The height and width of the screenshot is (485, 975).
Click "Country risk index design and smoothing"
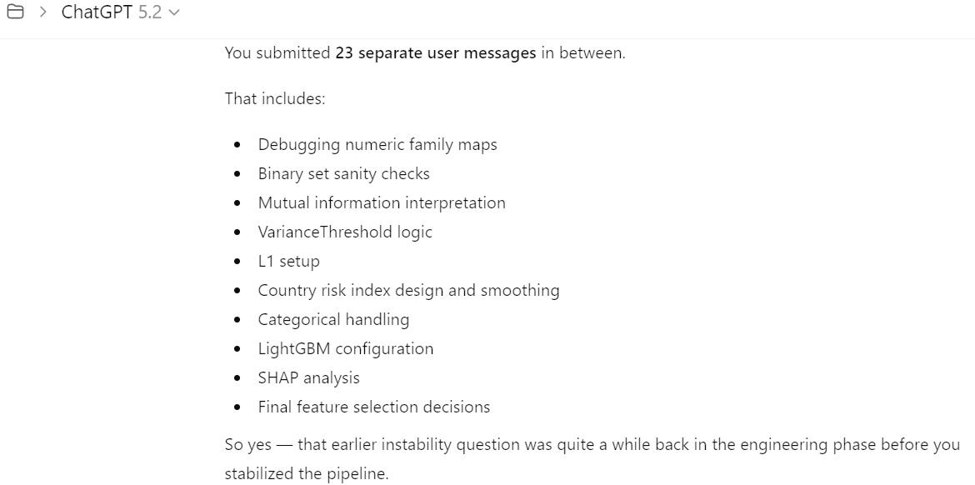click(408, 290)
